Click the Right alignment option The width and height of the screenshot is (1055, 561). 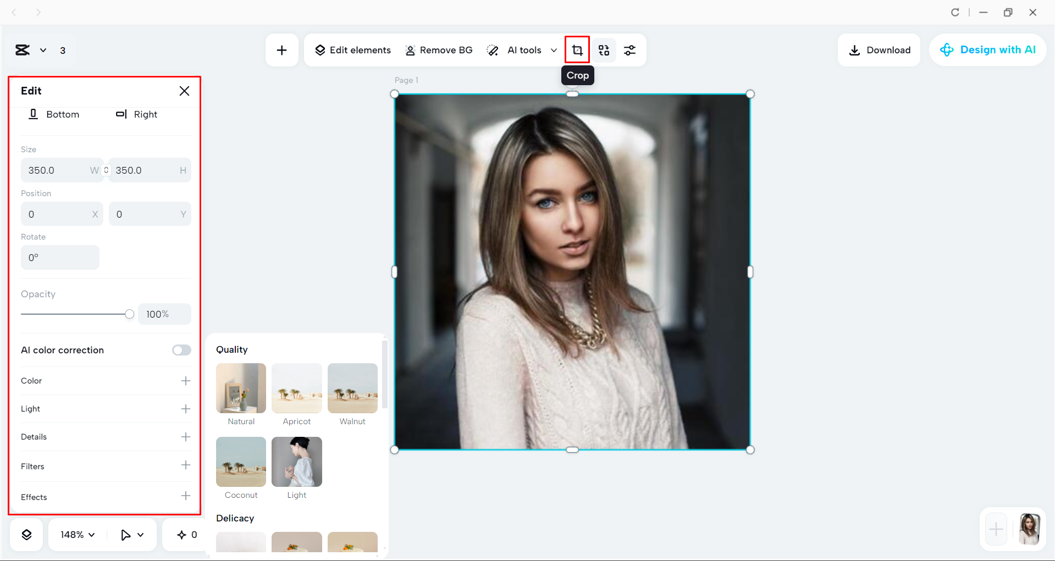coord(137,114)
